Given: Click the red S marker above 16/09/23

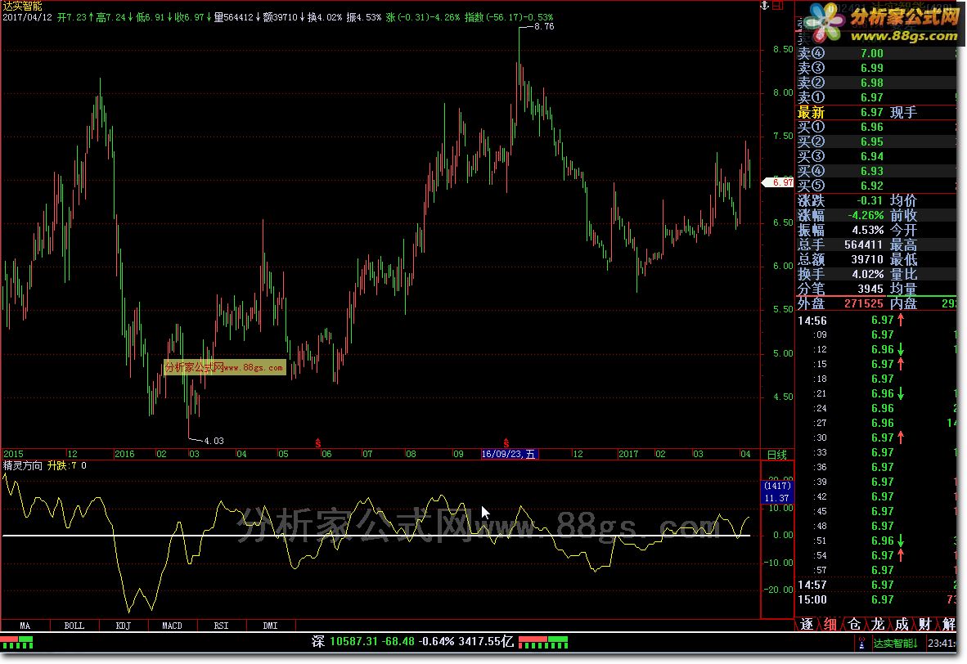Looking at the screenshot, I should (x=506, y=442).
